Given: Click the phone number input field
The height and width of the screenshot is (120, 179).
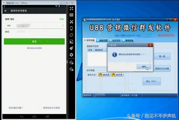Looking at the screenshot, I should (x=38, y=25).
